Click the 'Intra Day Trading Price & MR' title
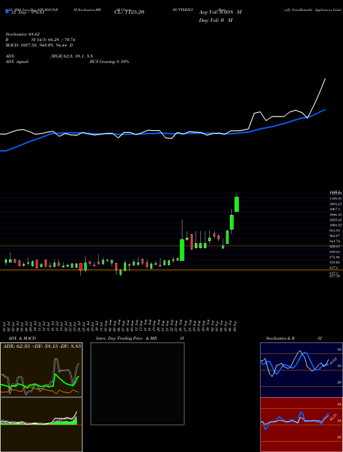The image size is (343, 452). pyautogui.click(x=126, y=338)
